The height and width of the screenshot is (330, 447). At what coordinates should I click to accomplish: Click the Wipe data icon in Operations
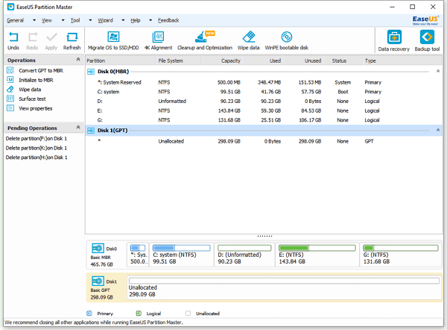coord(10,89)
